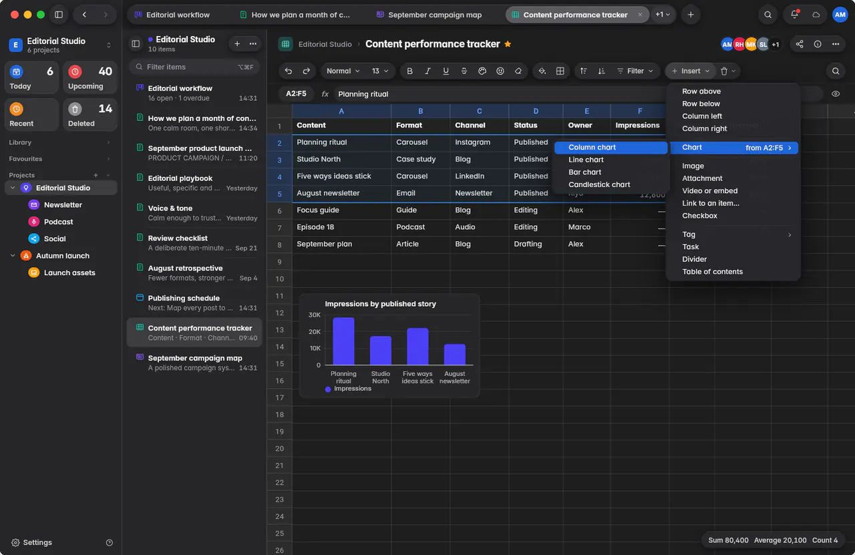855x555 pixels.
Task: Open the Today smart list
Action: coord(31,78)
